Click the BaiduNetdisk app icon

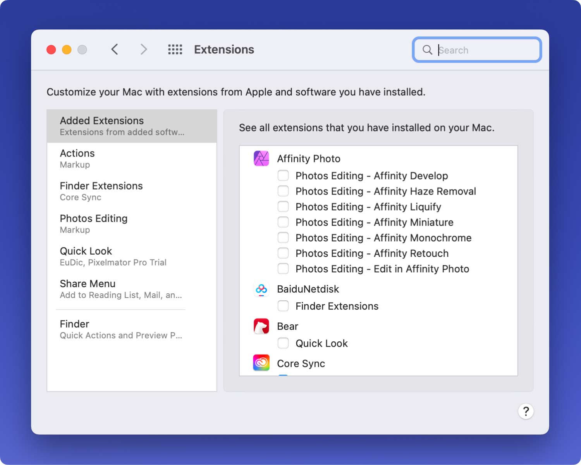click(261, 289)
